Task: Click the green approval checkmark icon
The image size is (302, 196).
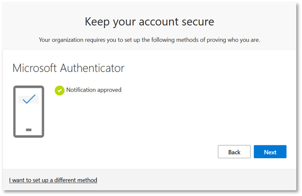Action: click(x=60, y=90)
